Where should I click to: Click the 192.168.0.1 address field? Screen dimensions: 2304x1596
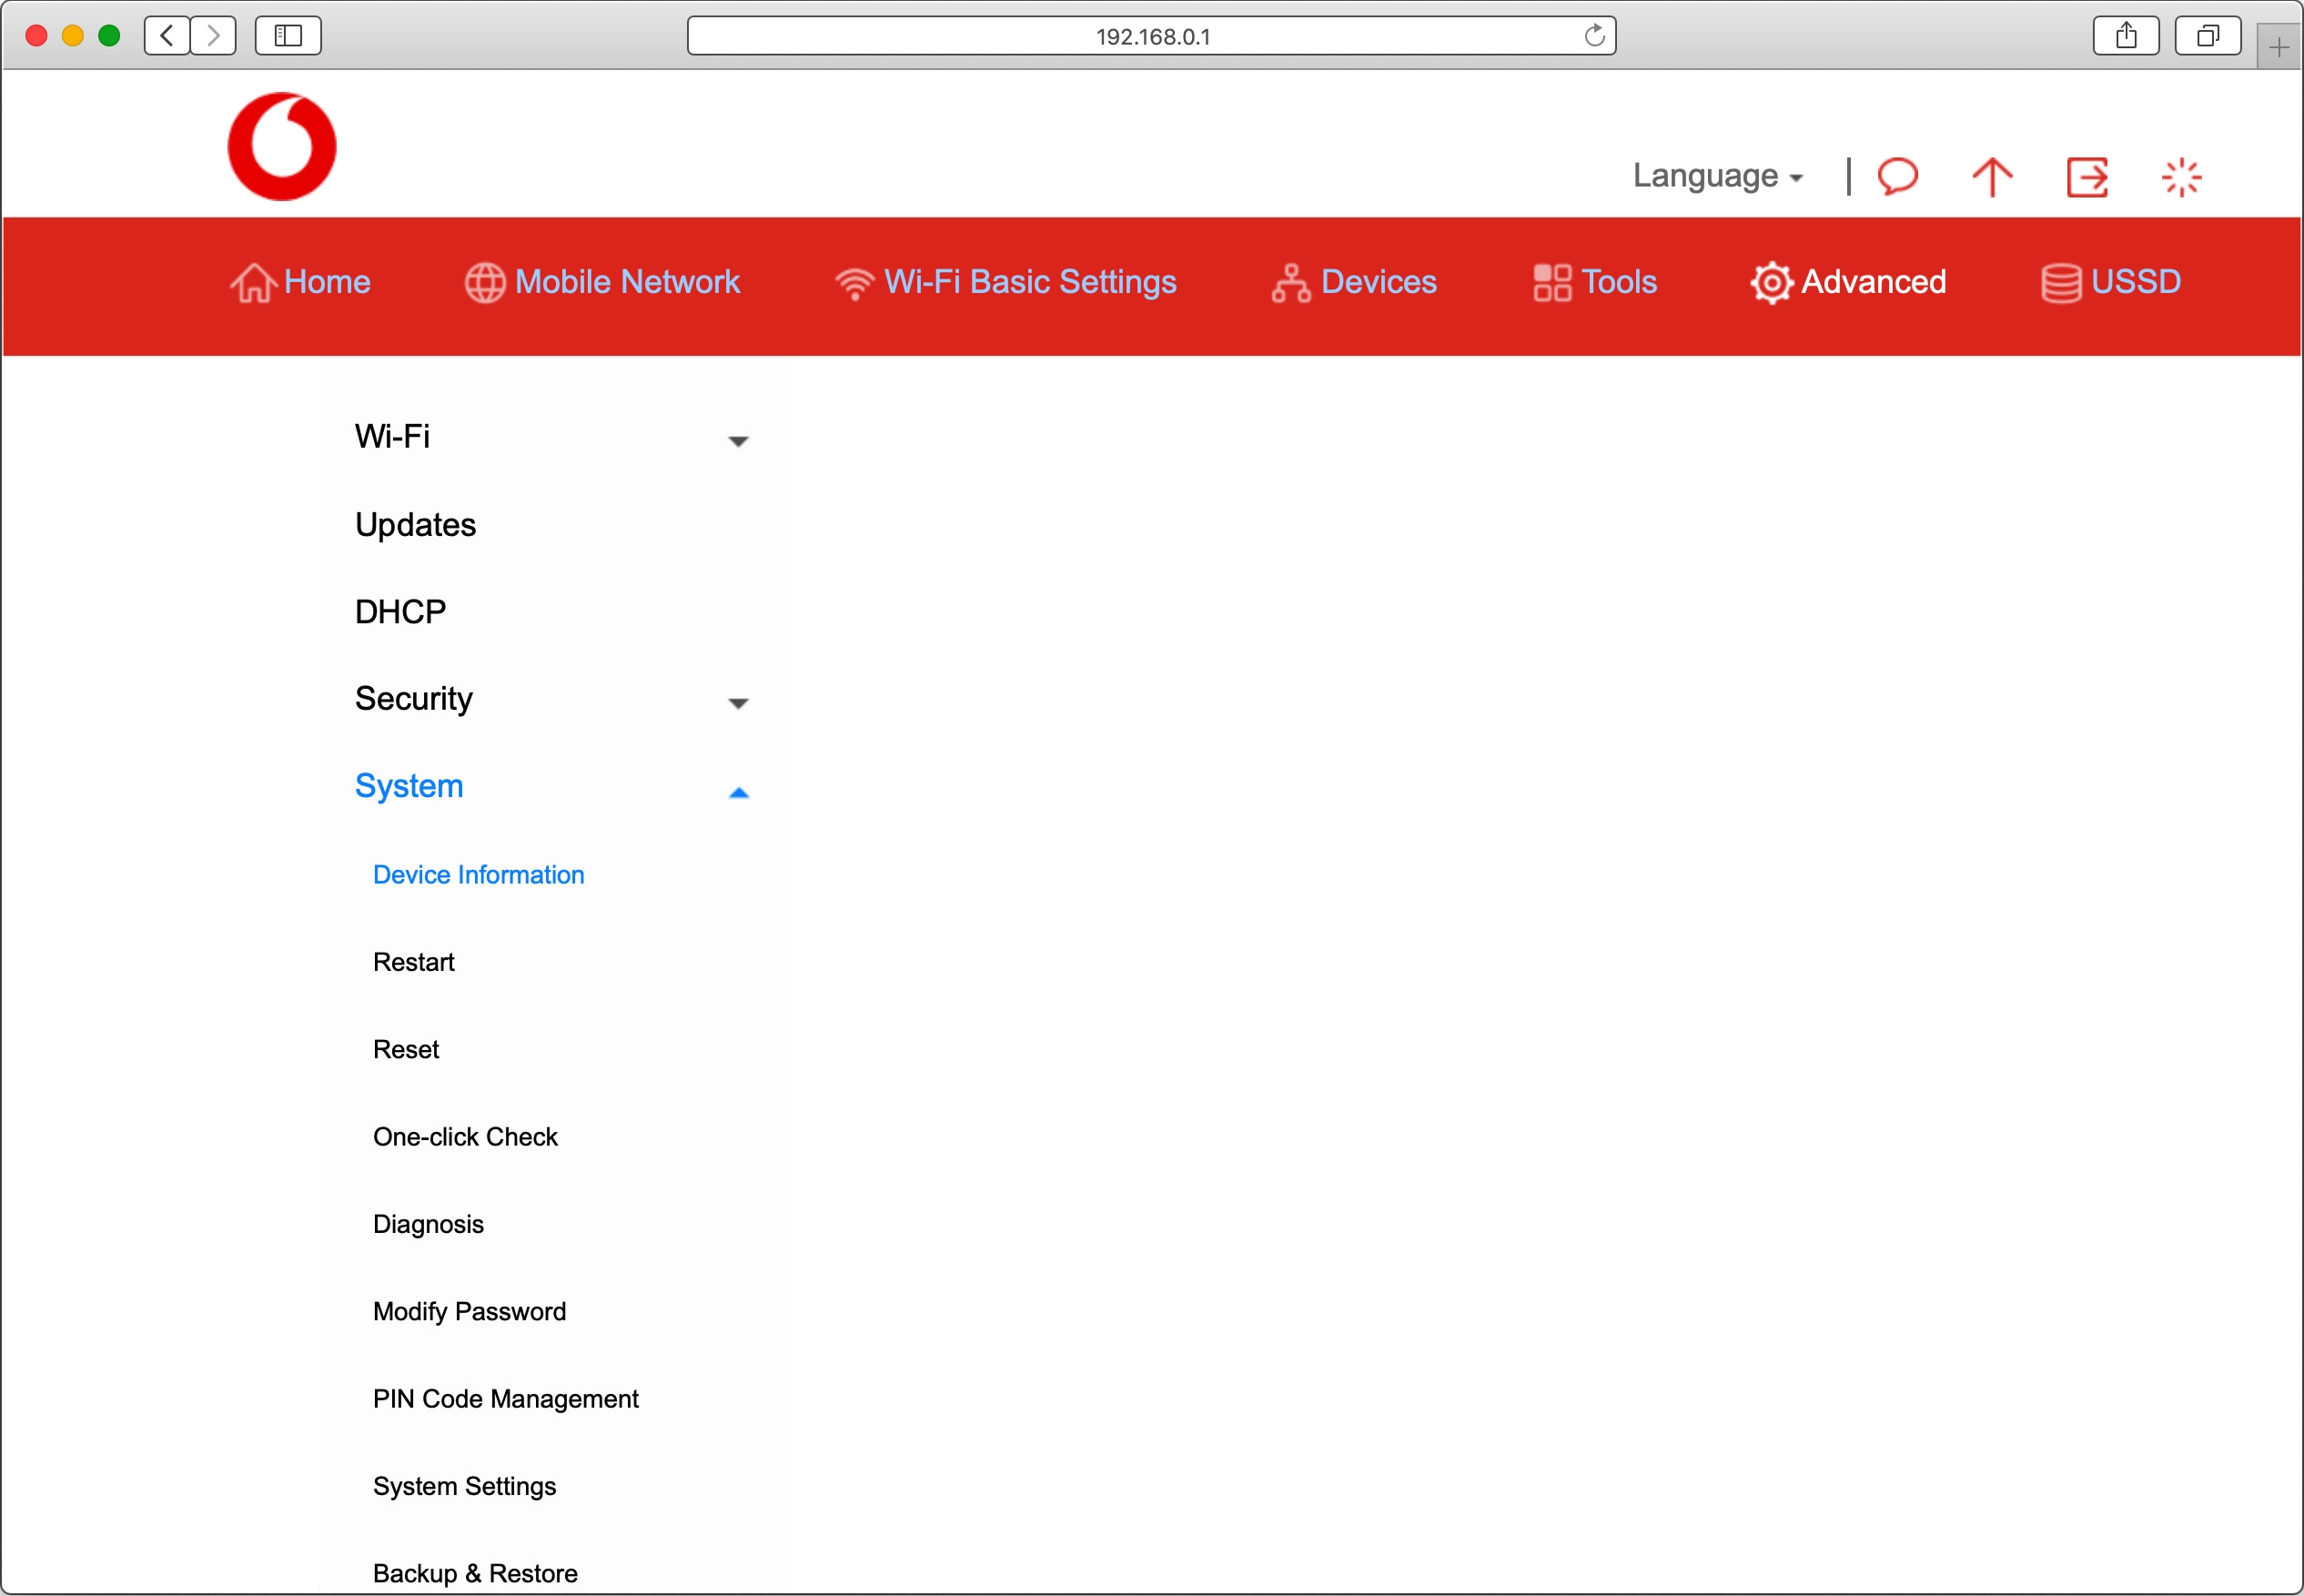tap(1150, 36)
